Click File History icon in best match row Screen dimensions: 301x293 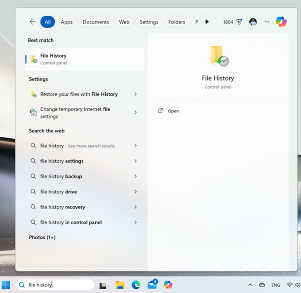point(34,59)
